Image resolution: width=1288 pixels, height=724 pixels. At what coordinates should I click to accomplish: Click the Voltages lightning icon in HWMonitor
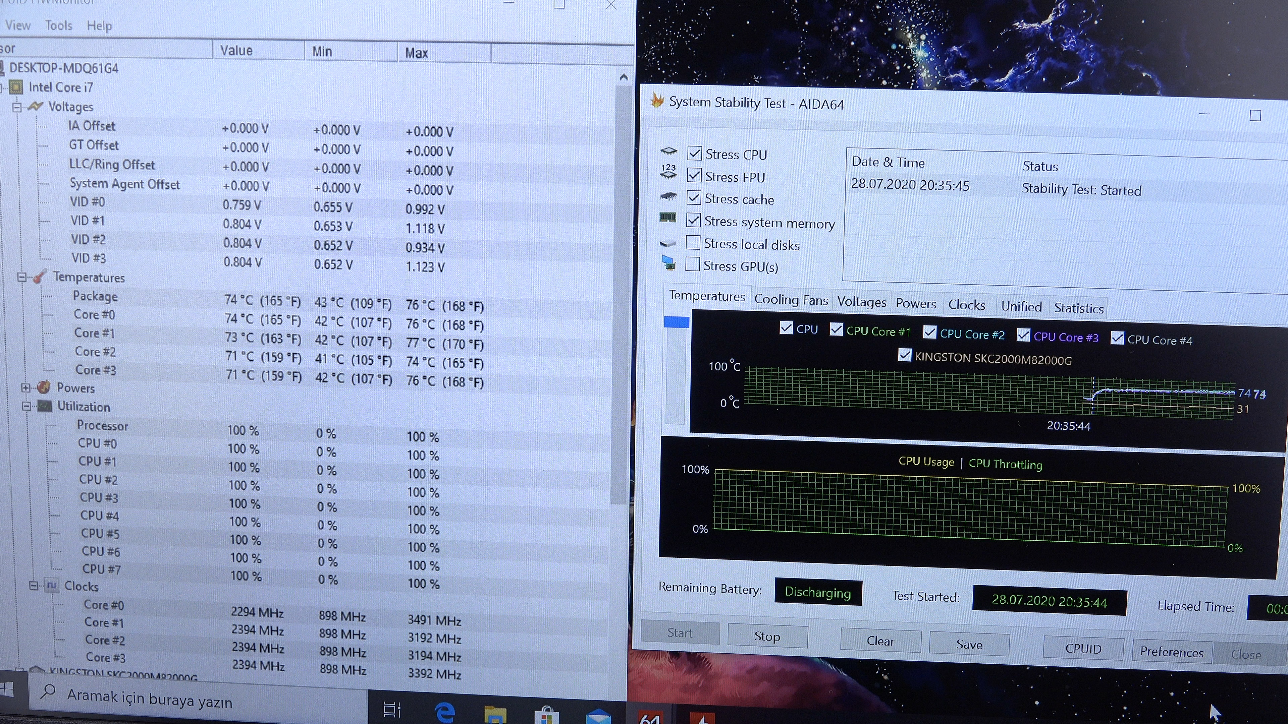click(35, 107)
